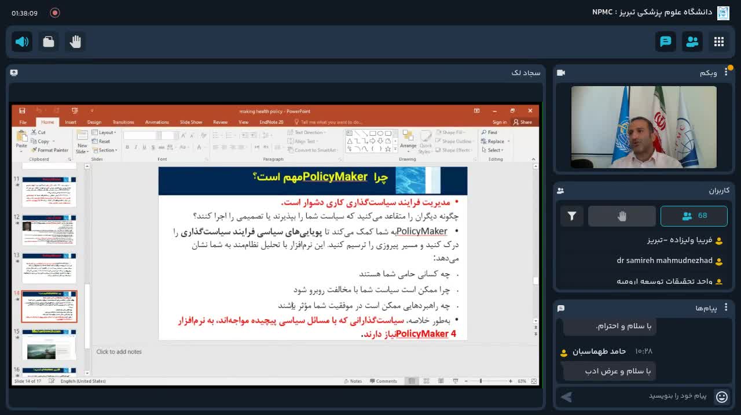
Task: Filter the users list
Action: [x=572, y=216]
